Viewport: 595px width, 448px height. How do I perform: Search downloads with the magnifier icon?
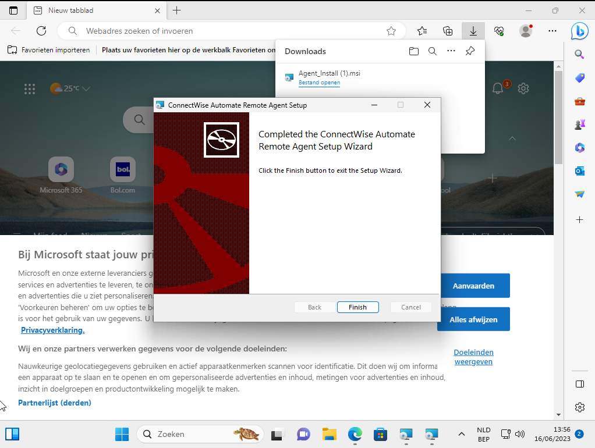tap(432, 51)
